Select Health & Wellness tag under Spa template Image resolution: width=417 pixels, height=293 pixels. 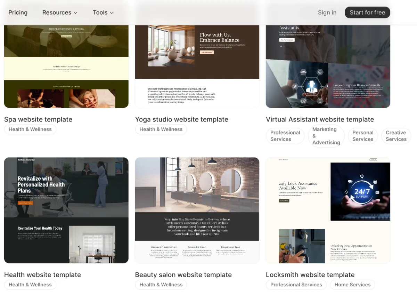[30, 129]
